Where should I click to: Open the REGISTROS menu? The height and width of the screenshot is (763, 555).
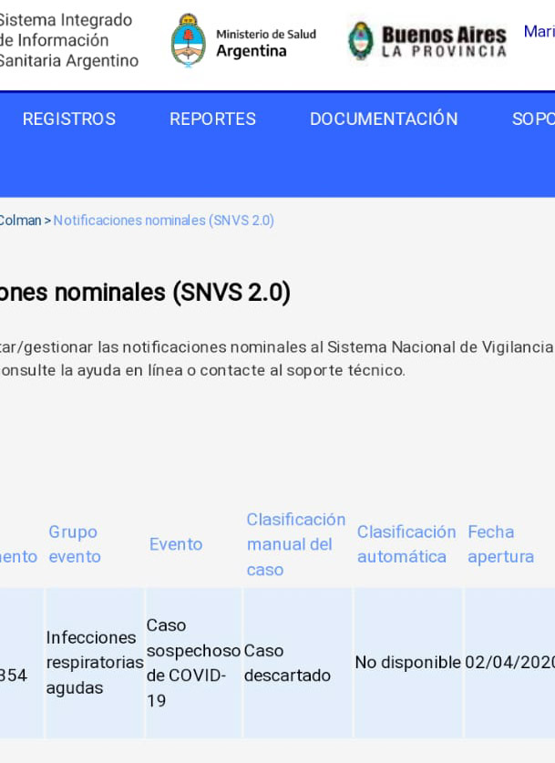(69, 119)
